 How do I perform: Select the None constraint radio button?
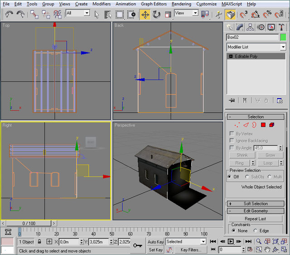(233, 231)
